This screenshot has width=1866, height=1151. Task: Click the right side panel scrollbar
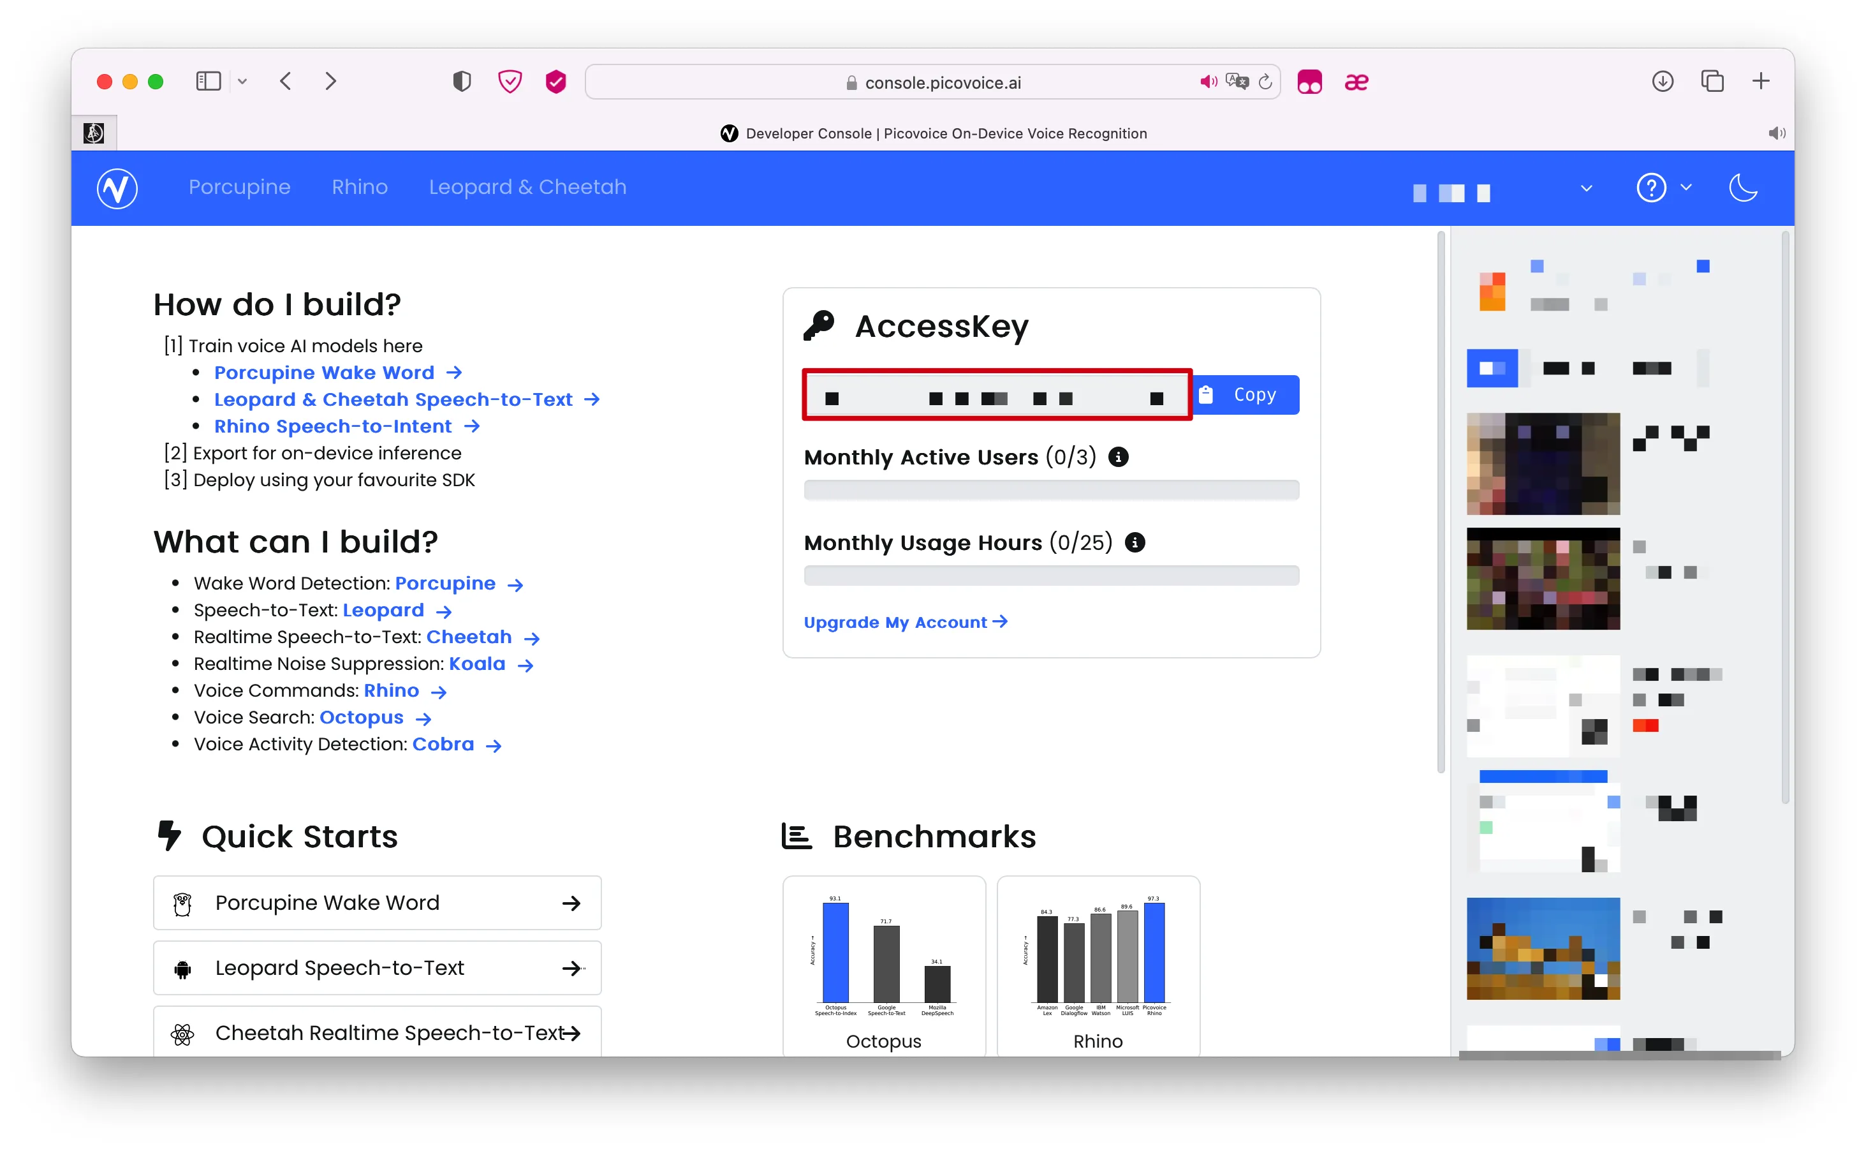coord(1784,517)
